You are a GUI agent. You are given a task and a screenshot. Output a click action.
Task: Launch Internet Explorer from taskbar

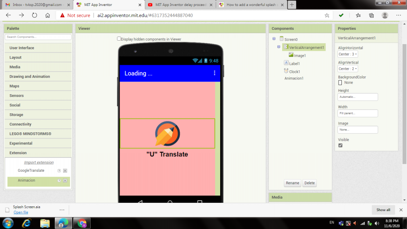click(27, 223)
